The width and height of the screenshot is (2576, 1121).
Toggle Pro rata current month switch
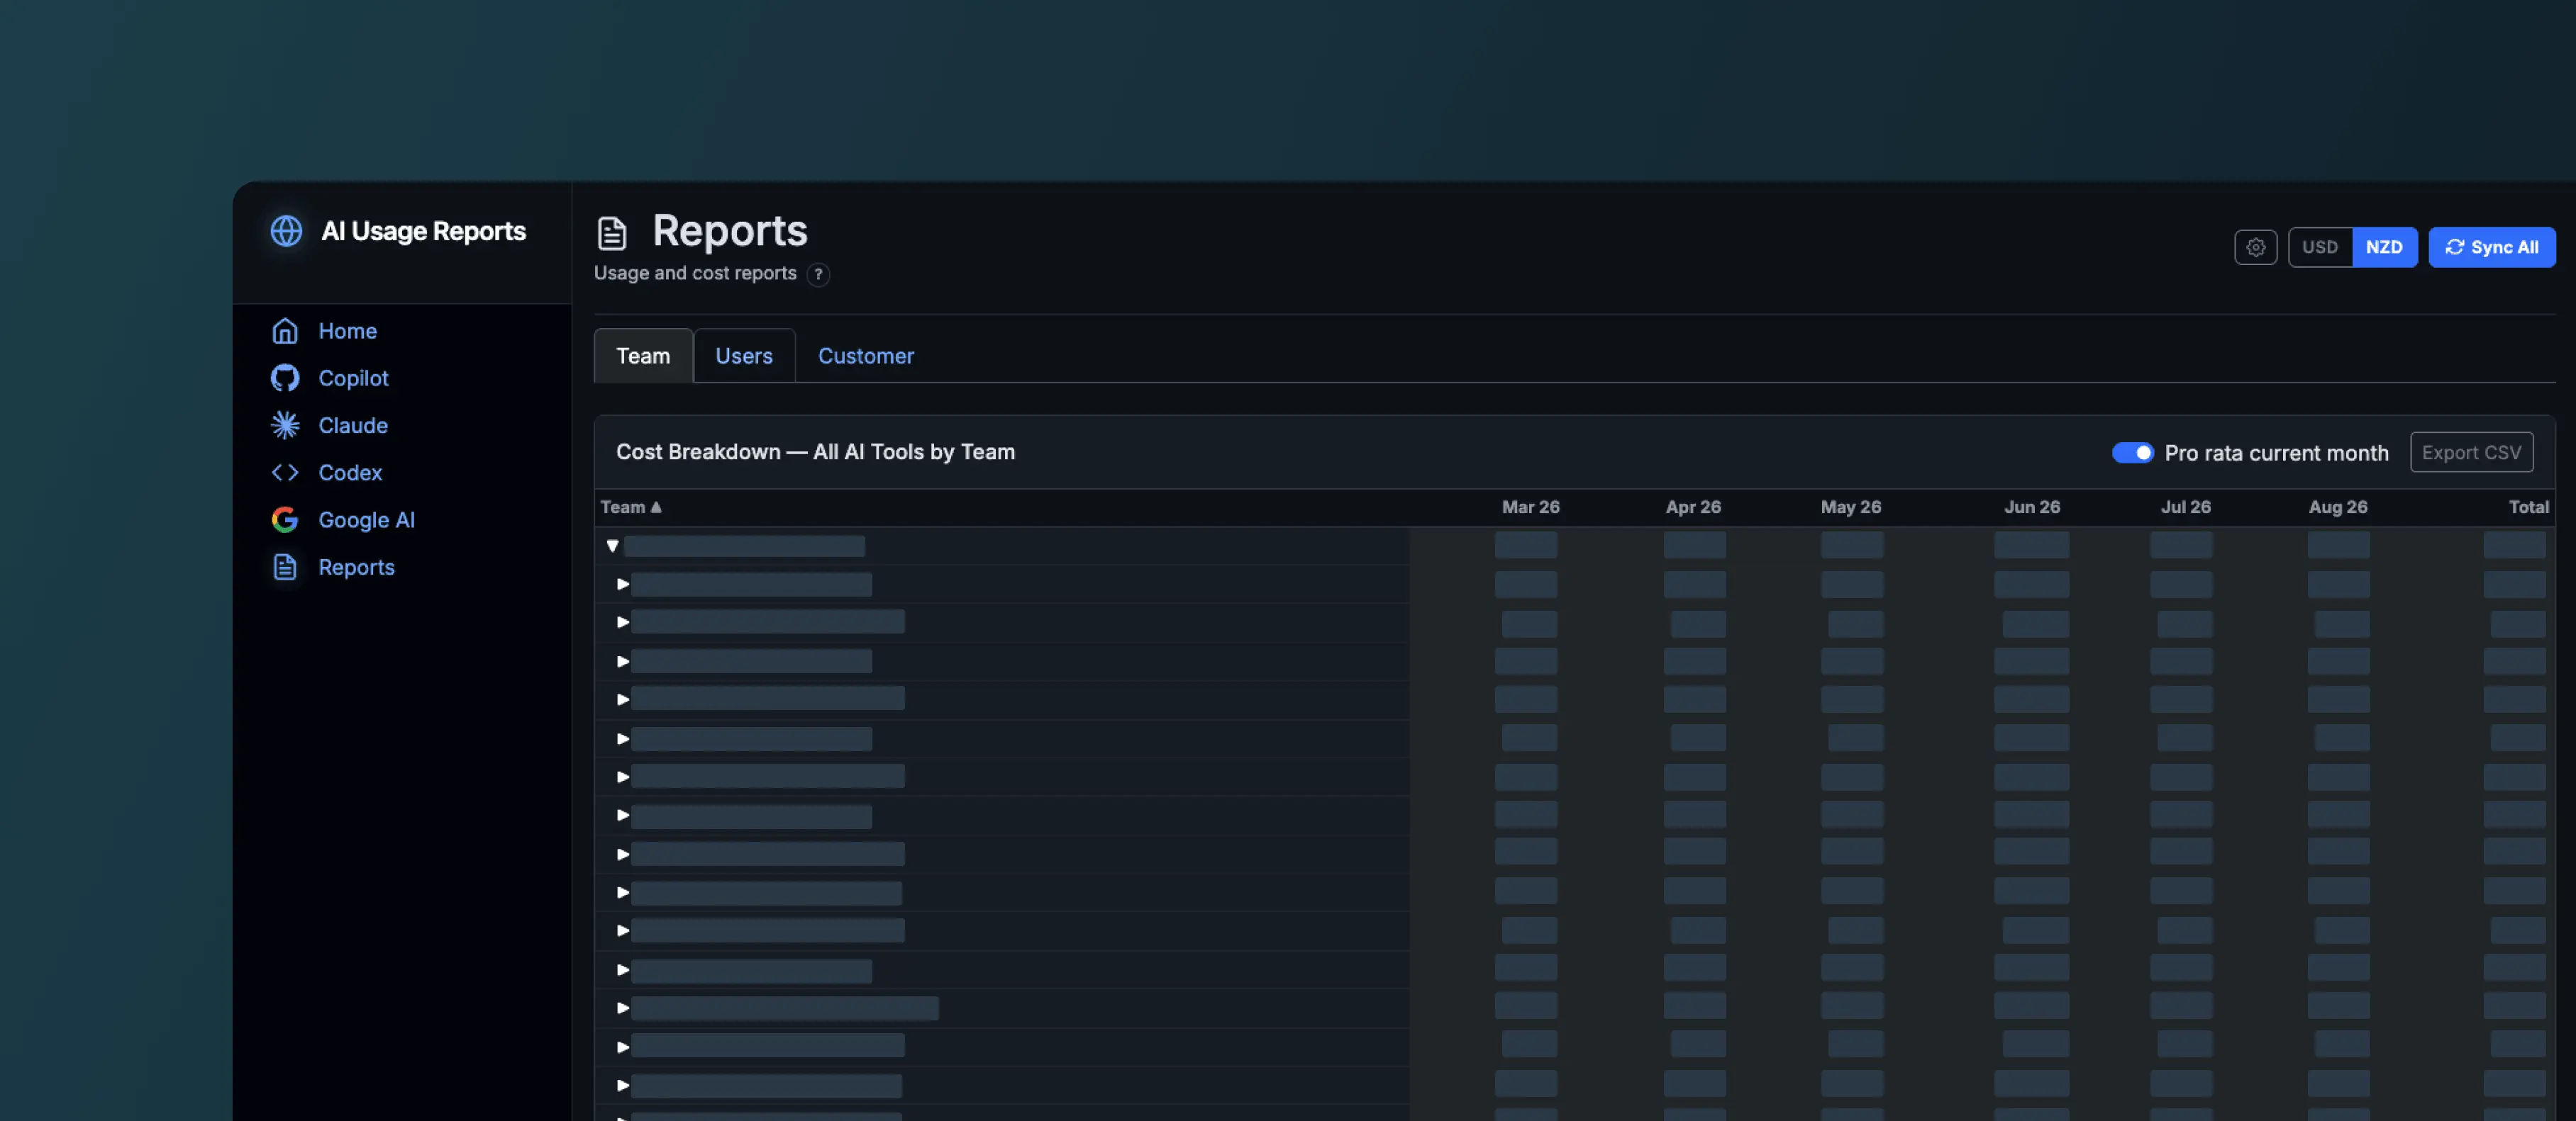[x=2132, y=453]
